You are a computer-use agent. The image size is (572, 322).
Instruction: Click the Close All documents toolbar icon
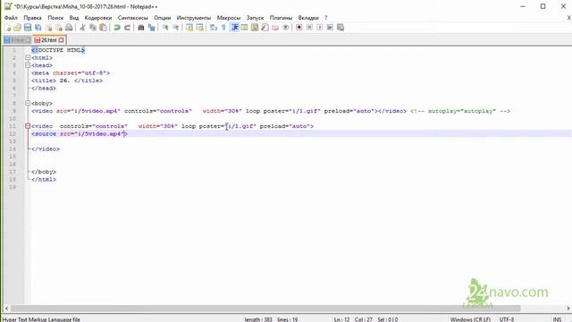[x=59, y=28]
